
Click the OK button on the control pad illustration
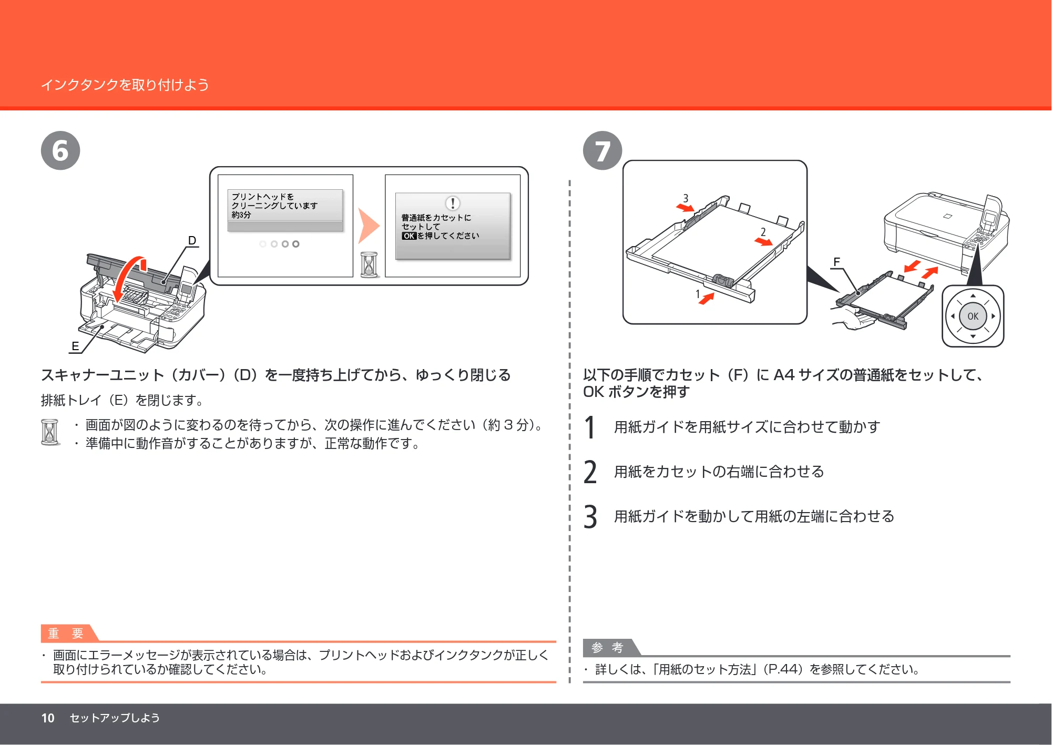pyautogui.click(x=973, y=316)
